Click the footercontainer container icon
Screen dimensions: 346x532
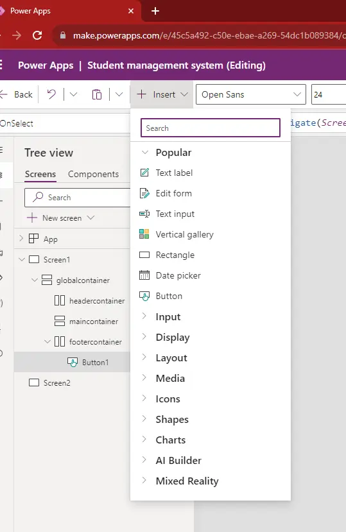click(60, 341)
